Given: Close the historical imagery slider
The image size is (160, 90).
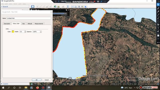Looking at the screenshot, I should pyautogui.click(x=68, y=10).
